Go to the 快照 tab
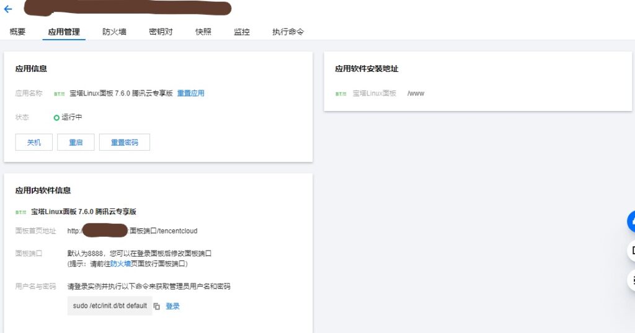This screenshot has width=635, height=333. click(203, 32)
